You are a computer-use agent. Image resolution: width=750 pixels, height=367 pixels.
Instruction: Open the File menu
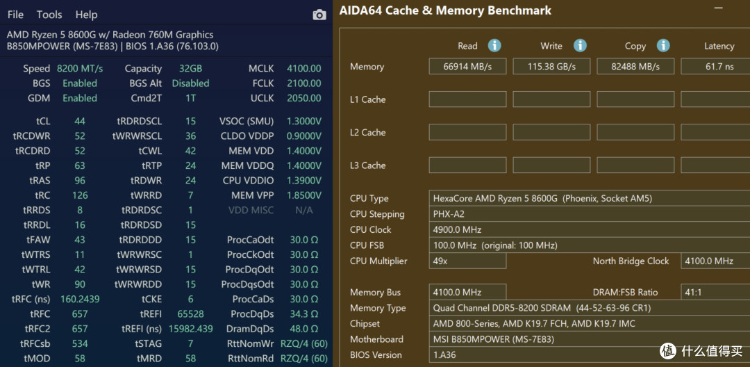(x=15, y=15)
